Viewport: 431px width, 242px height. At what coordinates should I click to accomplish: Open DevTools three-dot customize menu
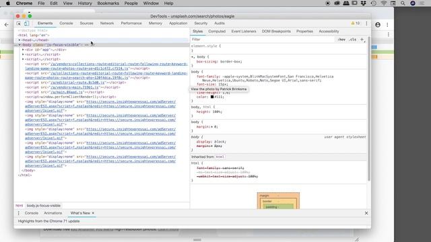[366, 24]
